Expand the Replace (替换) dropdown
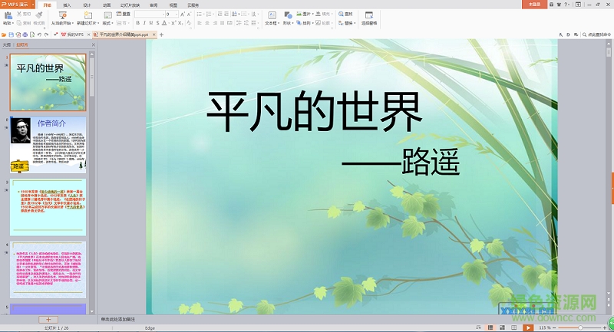 pos(355,23)
